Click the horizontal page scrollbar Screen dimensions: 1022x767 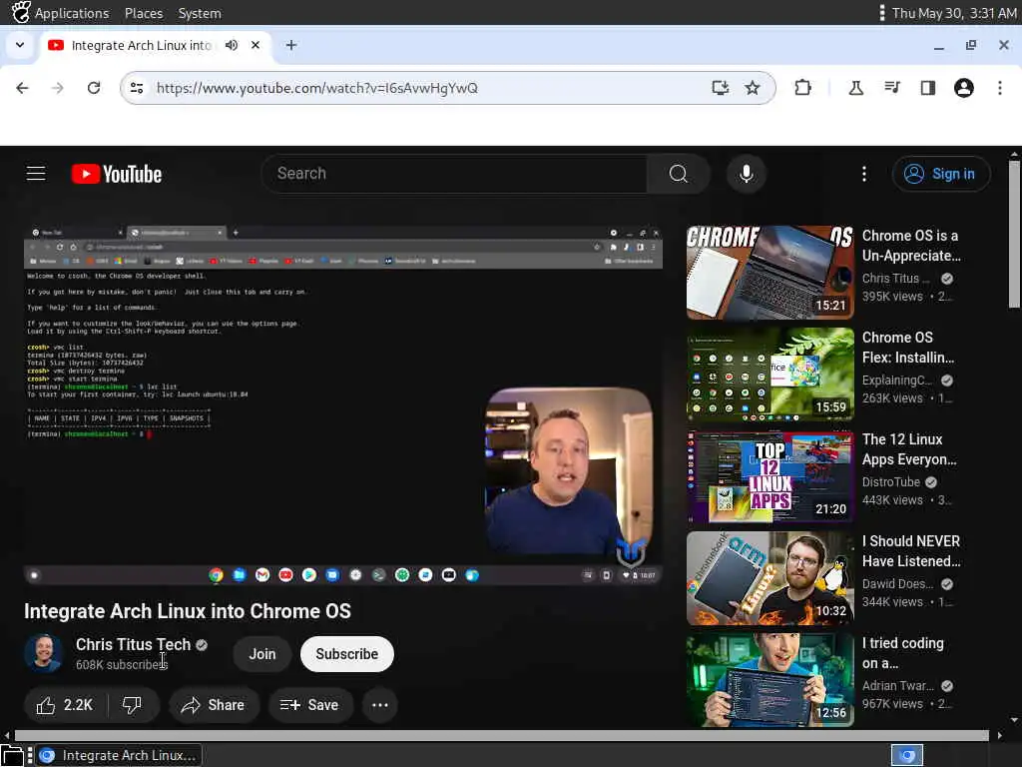pos(502,736)
